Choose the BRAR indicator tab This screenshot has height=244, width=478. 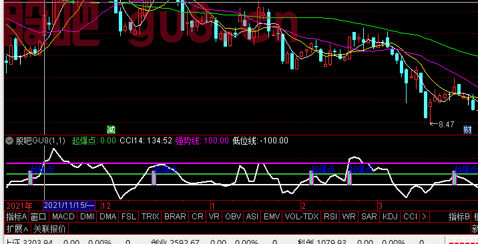click(175, 217)
